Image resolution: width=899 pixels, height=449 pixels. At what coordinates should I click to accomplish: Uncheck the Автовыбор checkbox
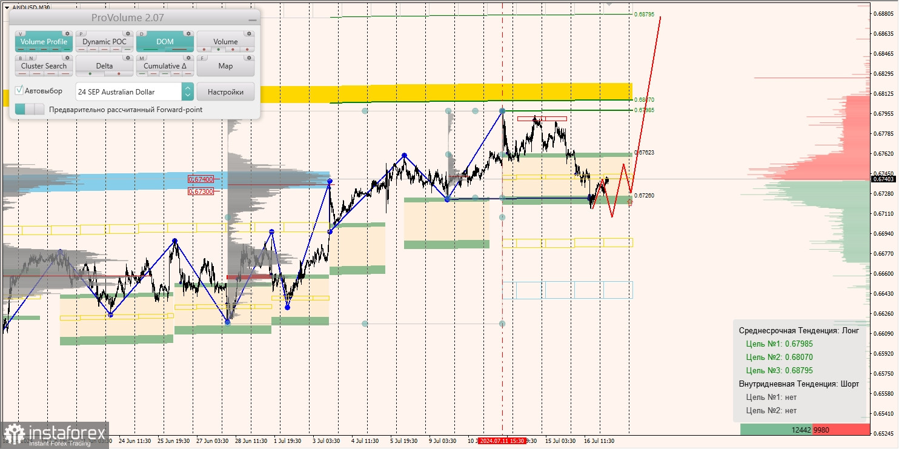coord(19,90)
